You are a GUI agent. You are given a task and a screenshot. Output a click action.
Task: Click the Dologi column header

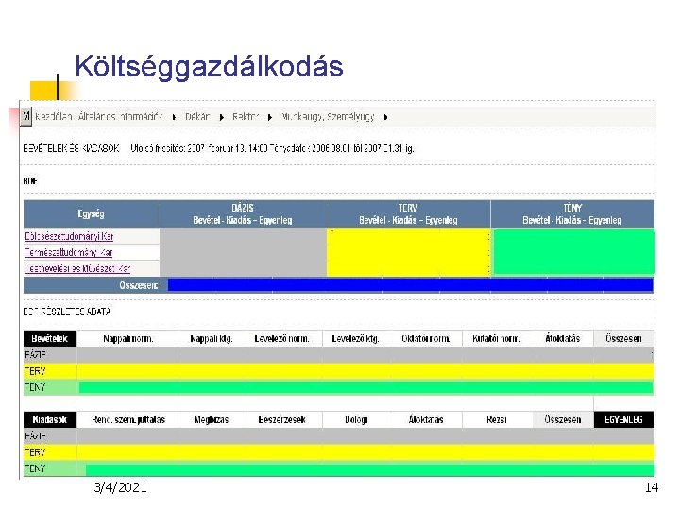pos(356,419)
